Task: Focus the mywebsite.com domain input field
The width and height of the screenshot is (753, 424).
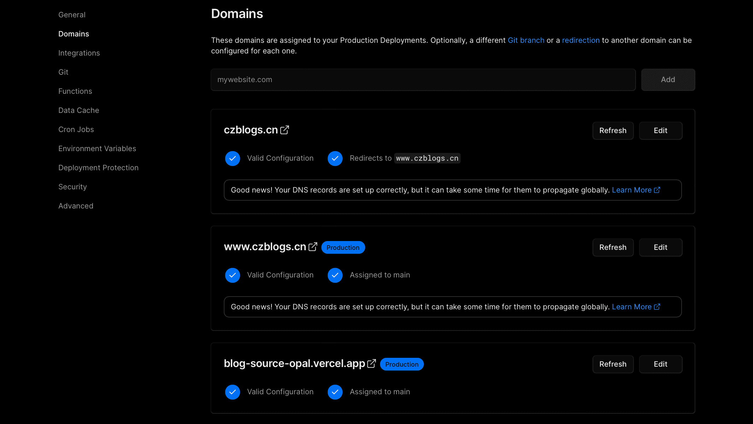Action: coord(423,80)
